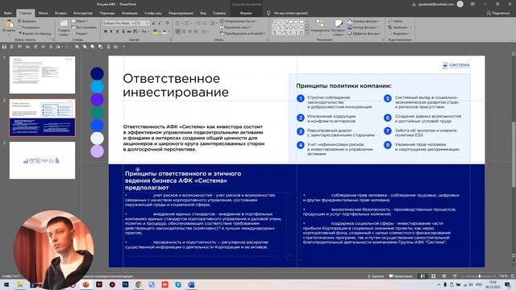The height and width of the screenshot is (290, 516).
Task: Click the text shadow S button
Action: pyautogui.click(x=123, y=31)
